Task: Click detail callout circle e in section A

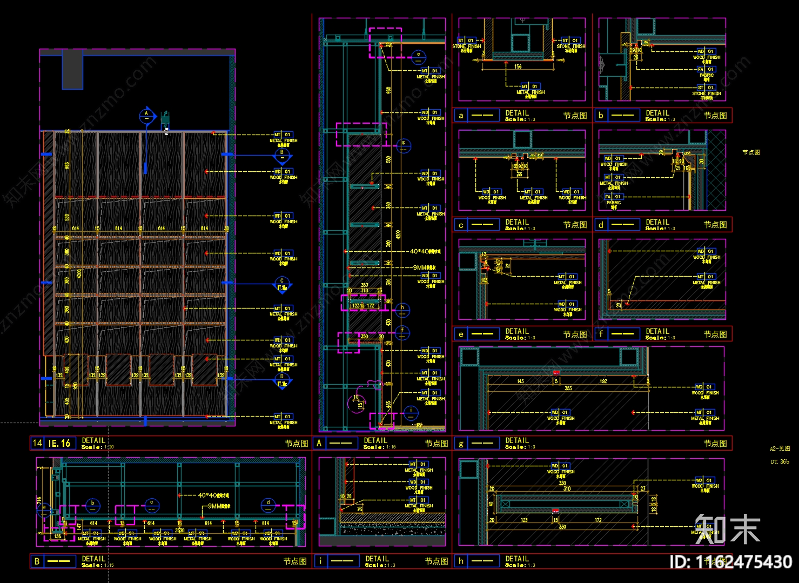Action: [418, 56]
